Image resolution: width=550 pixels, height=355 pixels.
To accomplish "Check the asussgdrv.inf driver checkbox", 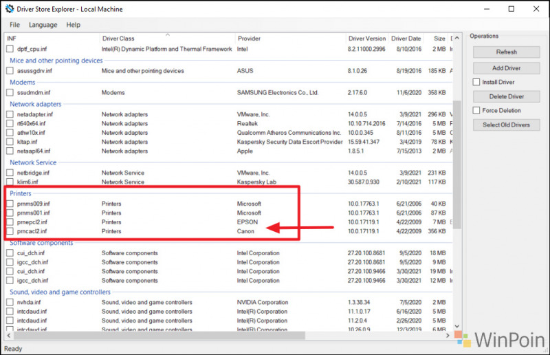I will [10, 71].
